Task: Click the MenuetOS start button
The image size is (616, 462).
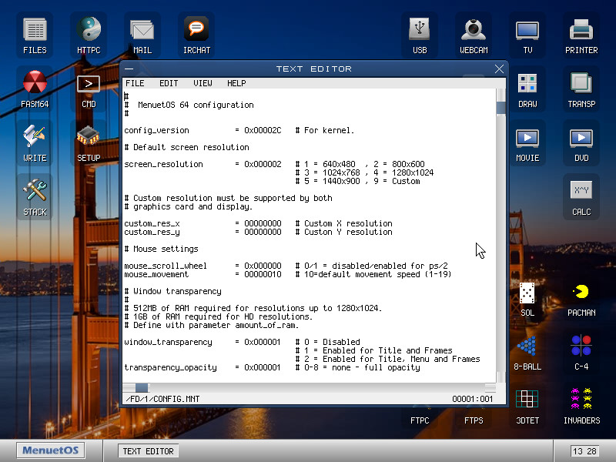Action: 52,451
